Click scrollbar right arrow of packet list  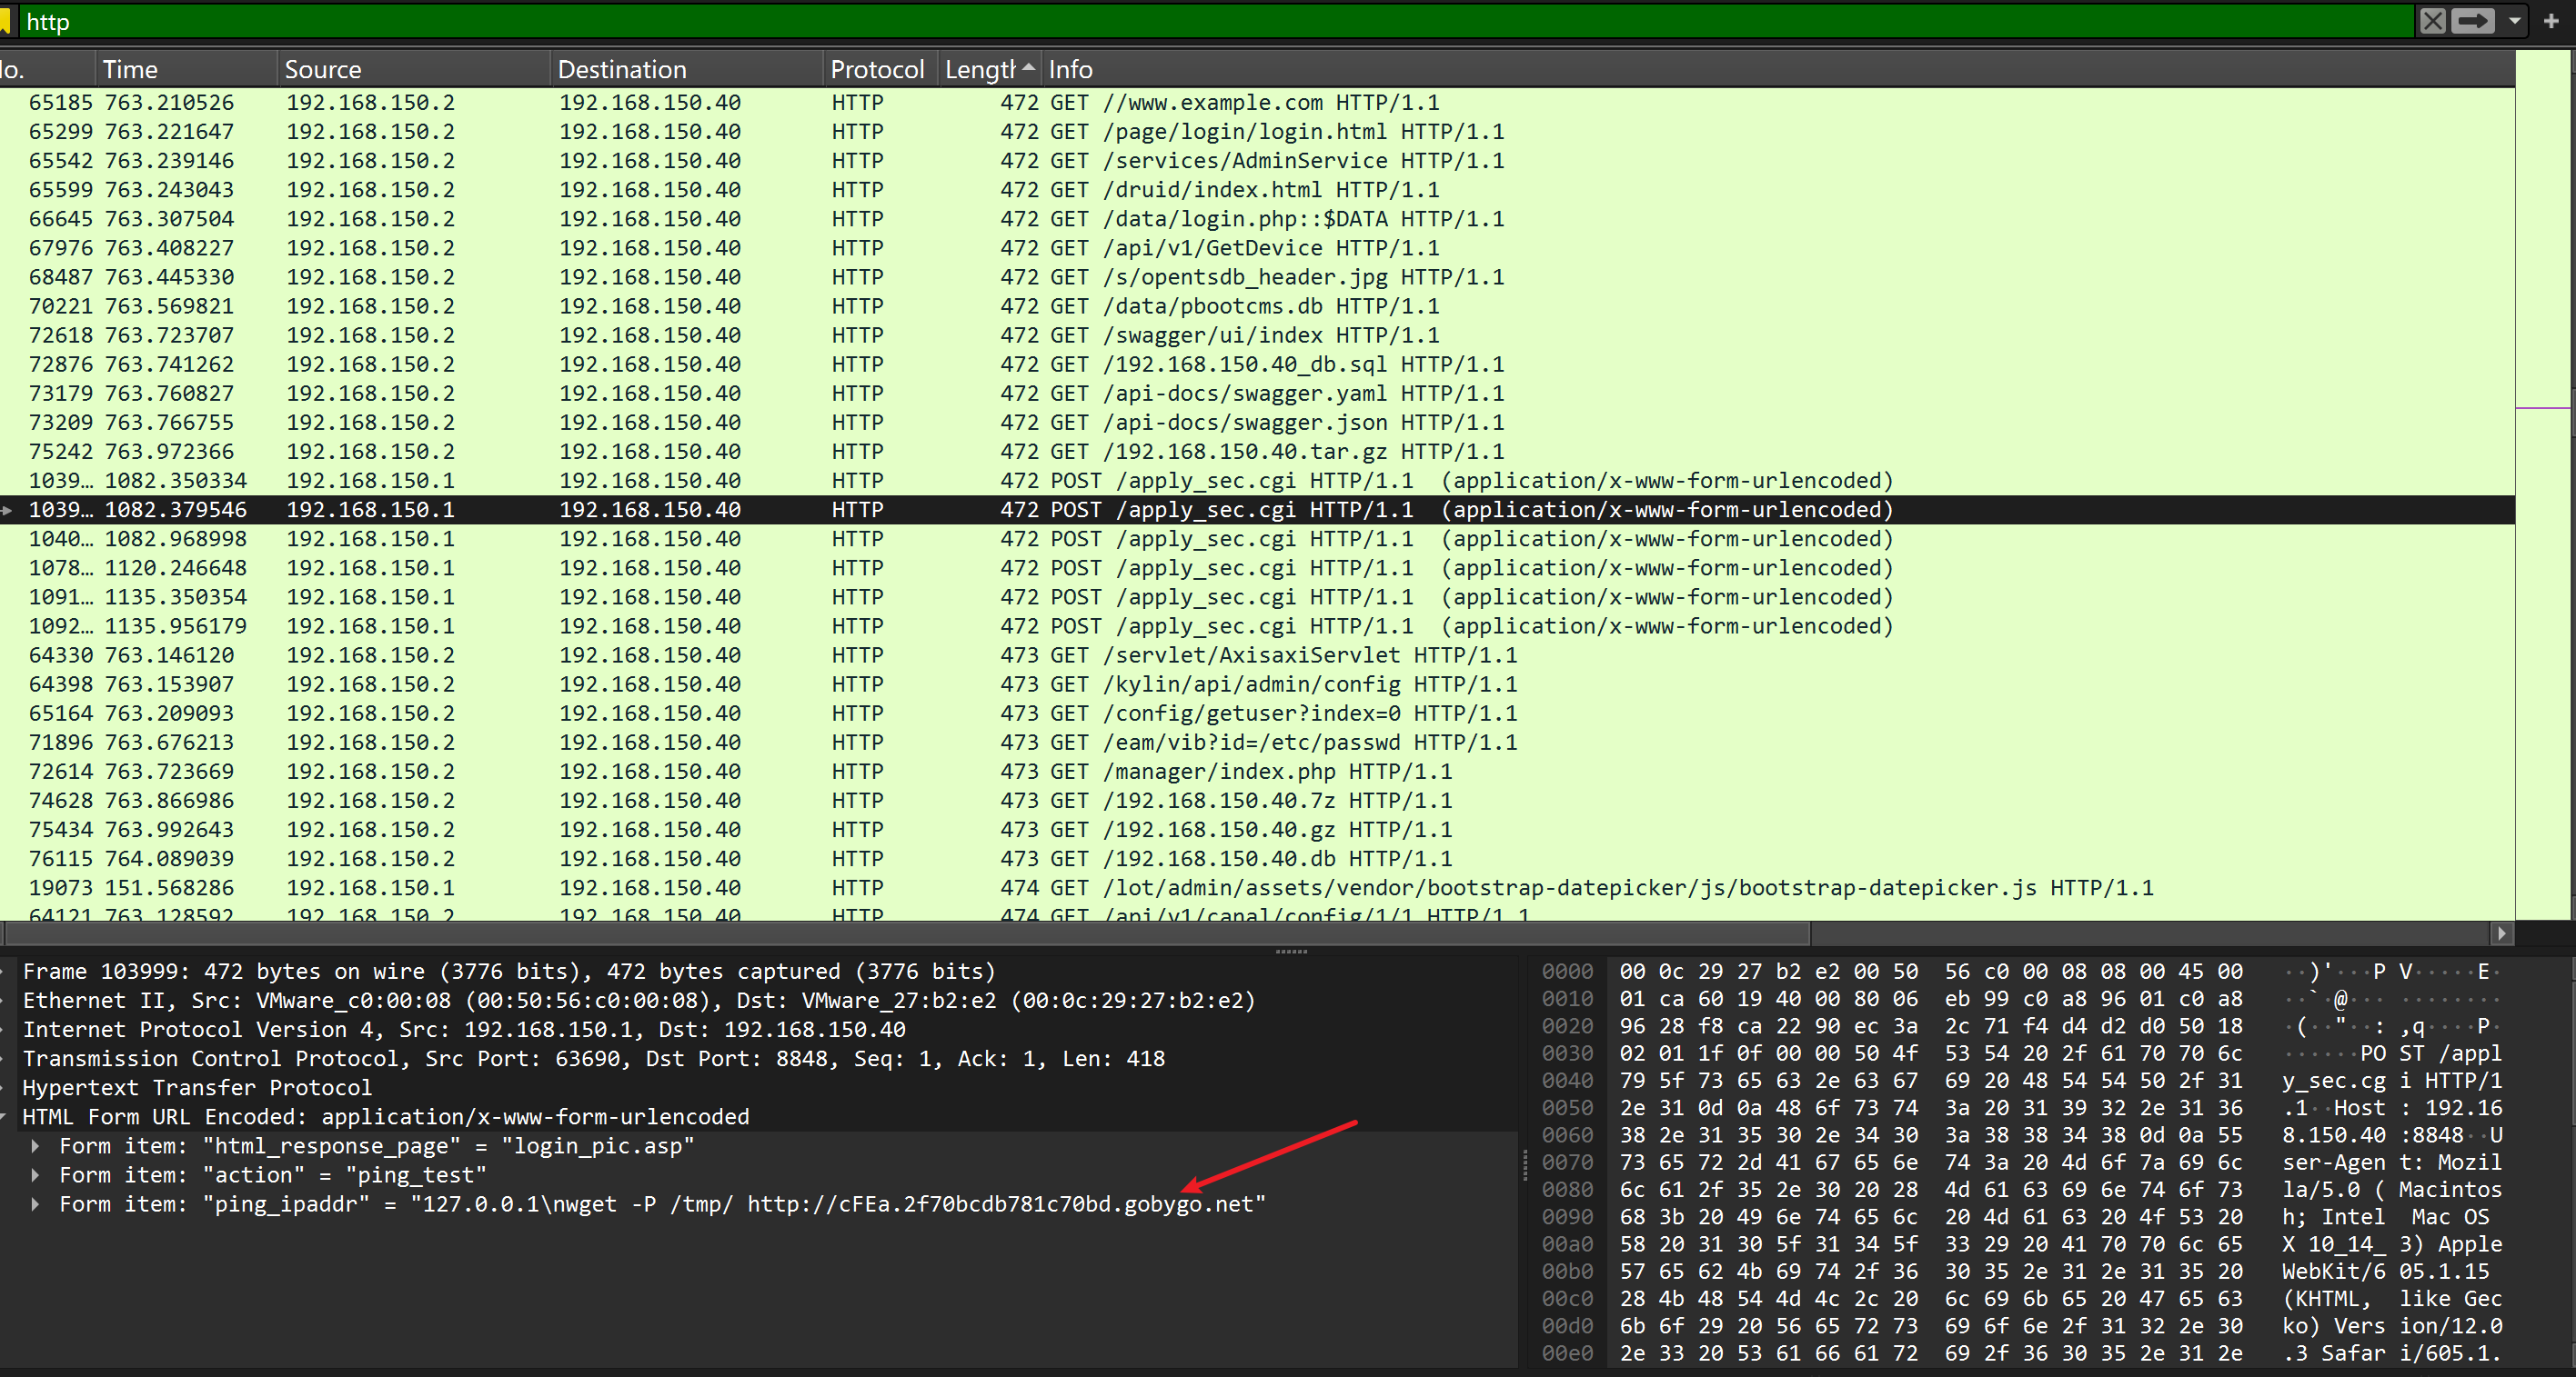click(2502, 933)
